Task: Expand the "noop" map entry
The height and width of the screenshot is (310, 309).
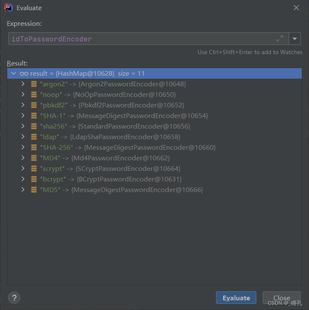Action: click(x=23, y=94)
